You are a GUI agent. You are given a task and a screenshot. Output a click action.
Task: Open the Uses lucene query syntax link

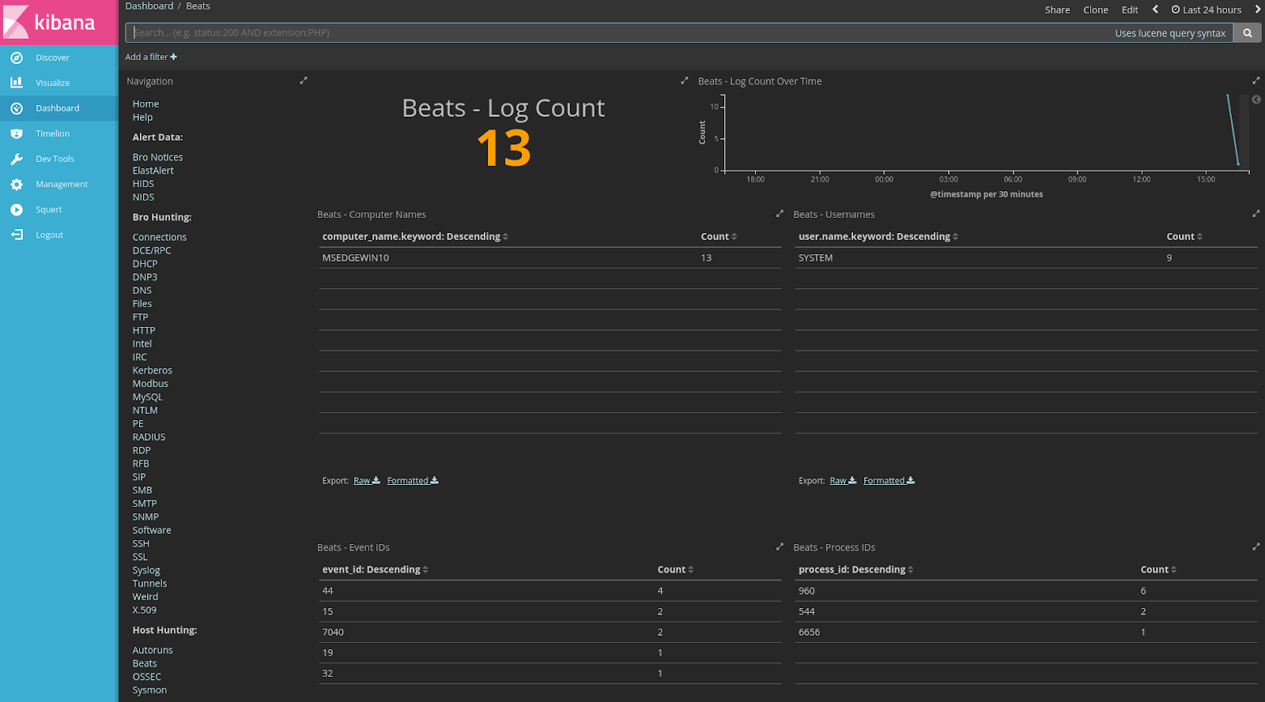point(1170,33)
